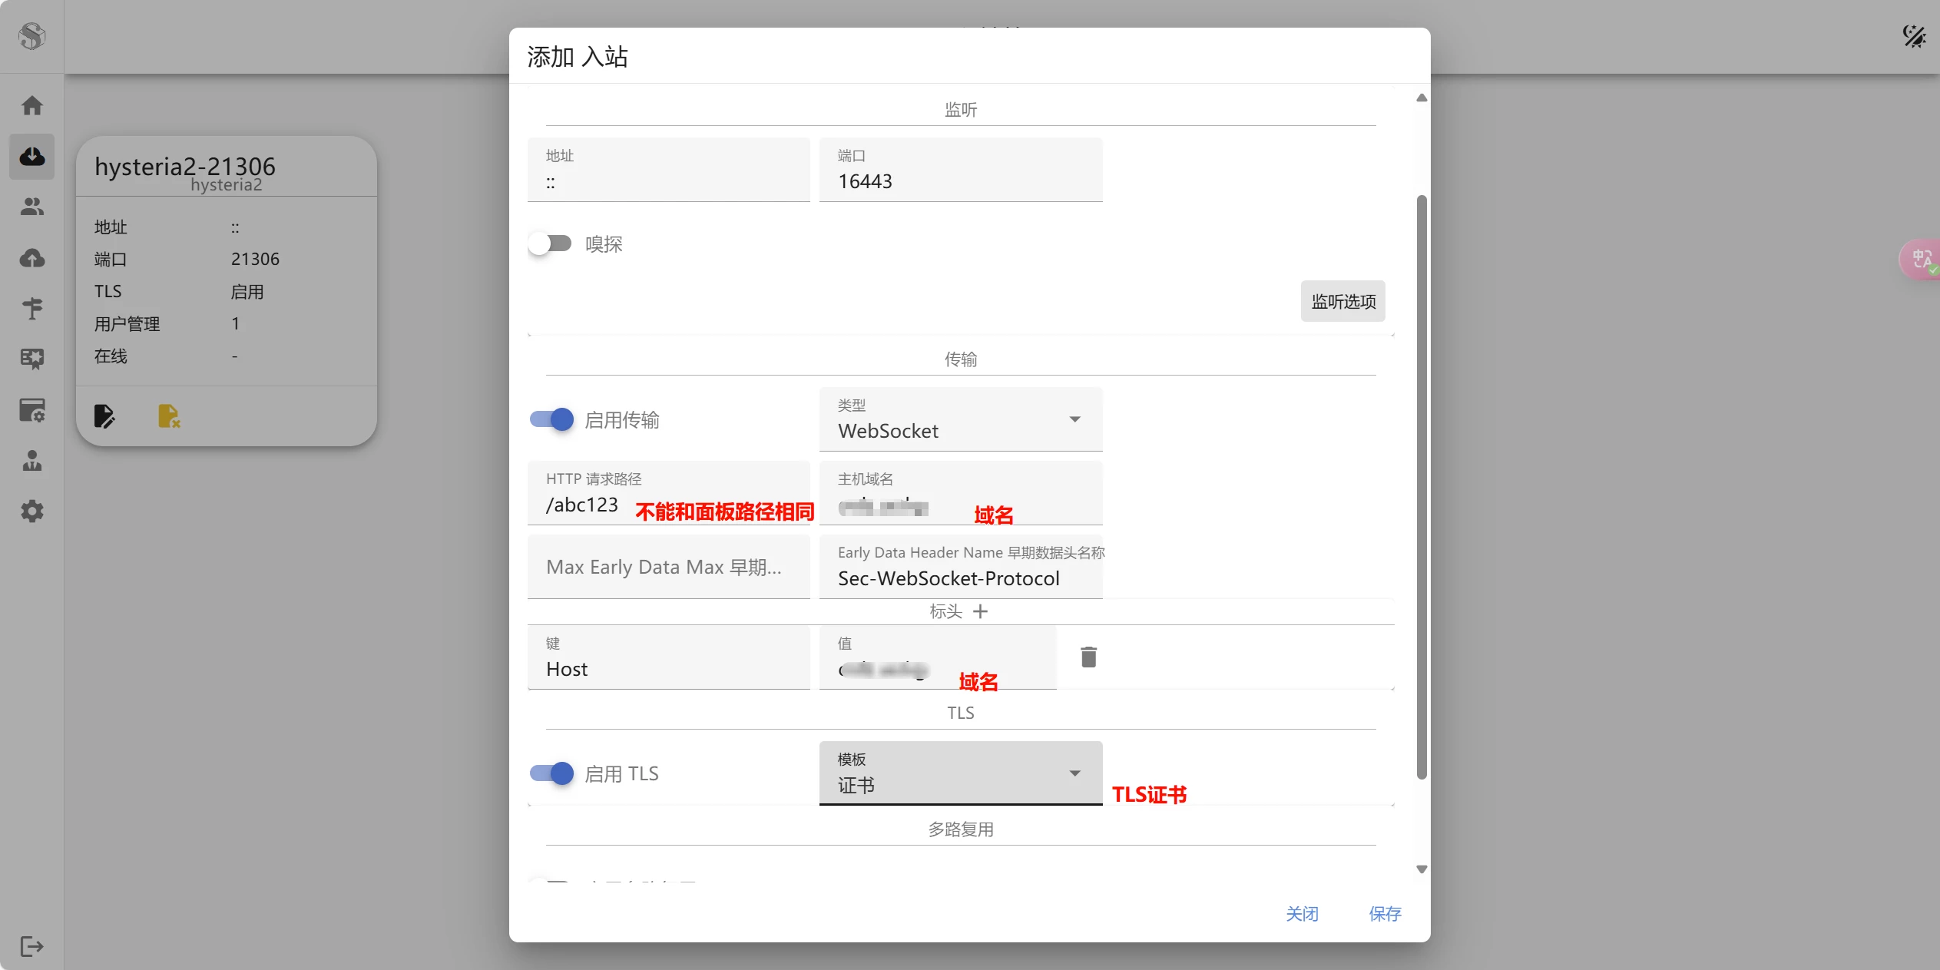This screenshot has width=1940, height=970.
Task: Click the logout icon at sidebar bottom
Action: point(31,946)
